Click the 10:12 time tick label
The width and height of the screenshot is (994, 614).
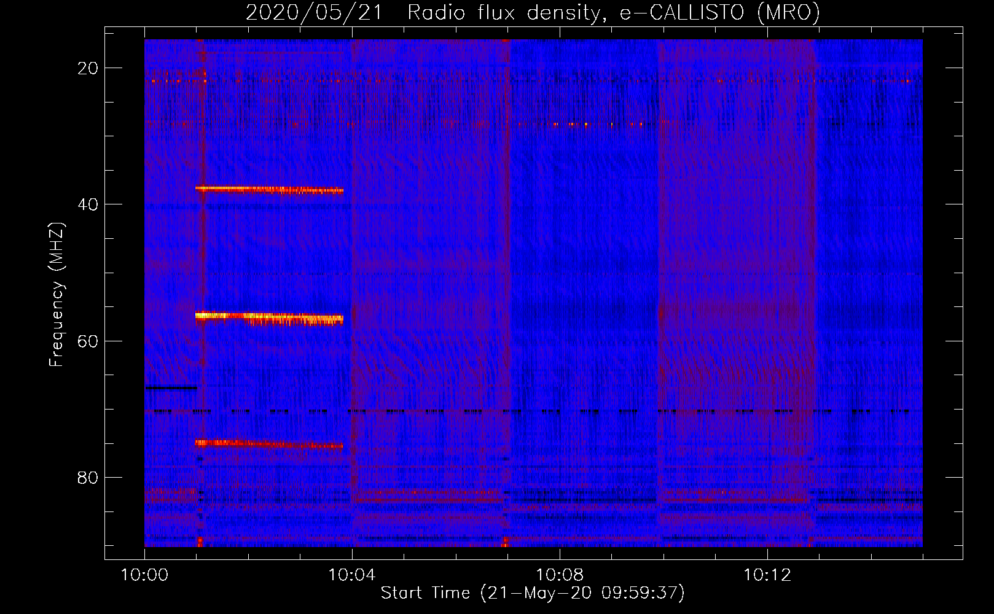pyautogui.click(x=767, y=575)
